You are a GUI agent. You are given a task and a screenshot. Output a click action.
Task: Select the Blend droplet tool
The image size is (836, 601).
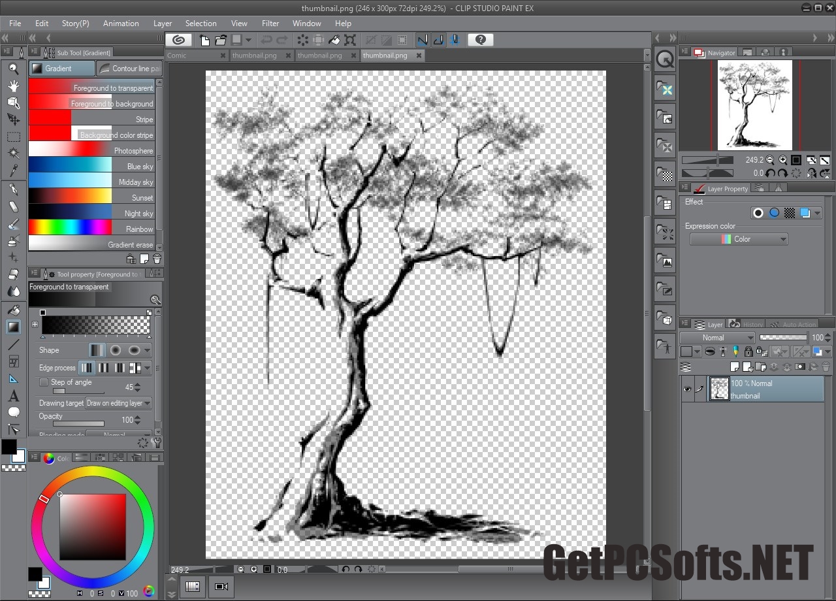[13, 291]
